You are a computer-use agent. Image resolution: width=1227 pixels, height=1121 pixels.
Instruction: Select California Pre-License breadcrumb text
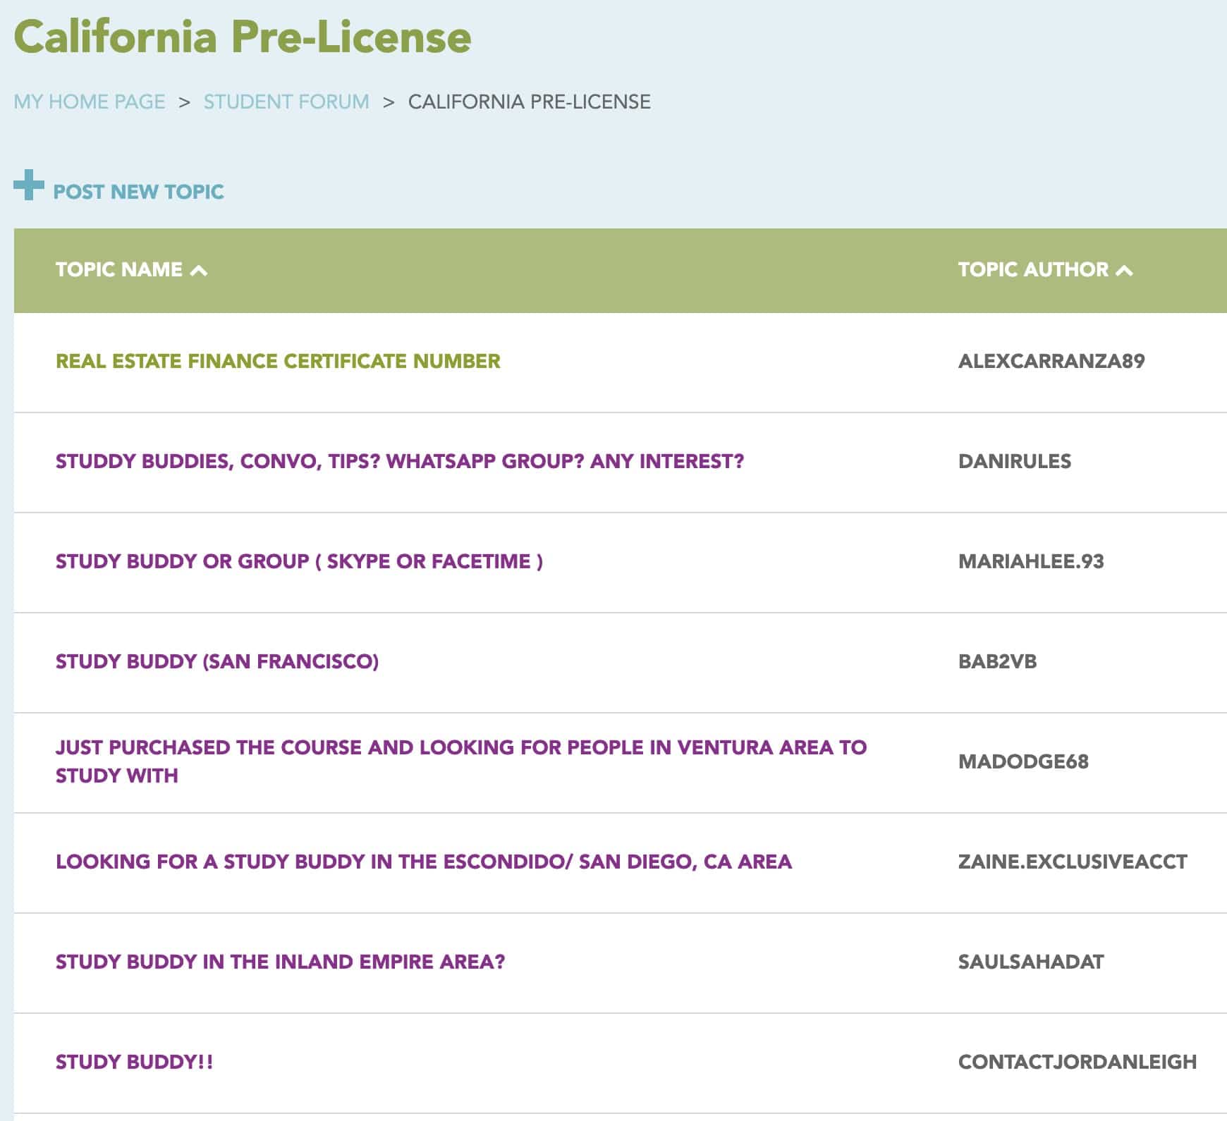(x=530, y=102)
